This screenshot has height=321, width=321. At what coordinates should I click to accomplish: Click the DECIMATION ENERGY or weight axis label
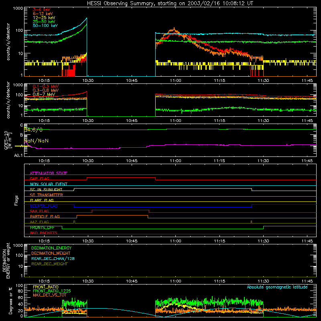[x=6, y=260]
